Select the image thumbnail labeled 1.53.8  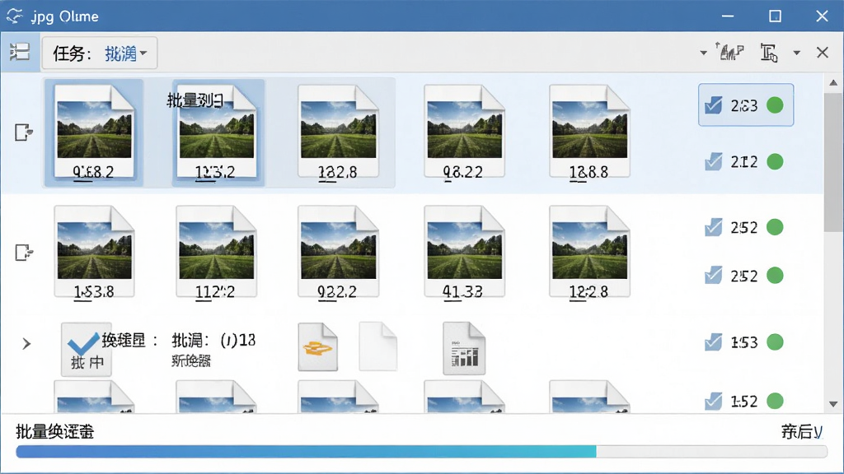coord(94,252)
